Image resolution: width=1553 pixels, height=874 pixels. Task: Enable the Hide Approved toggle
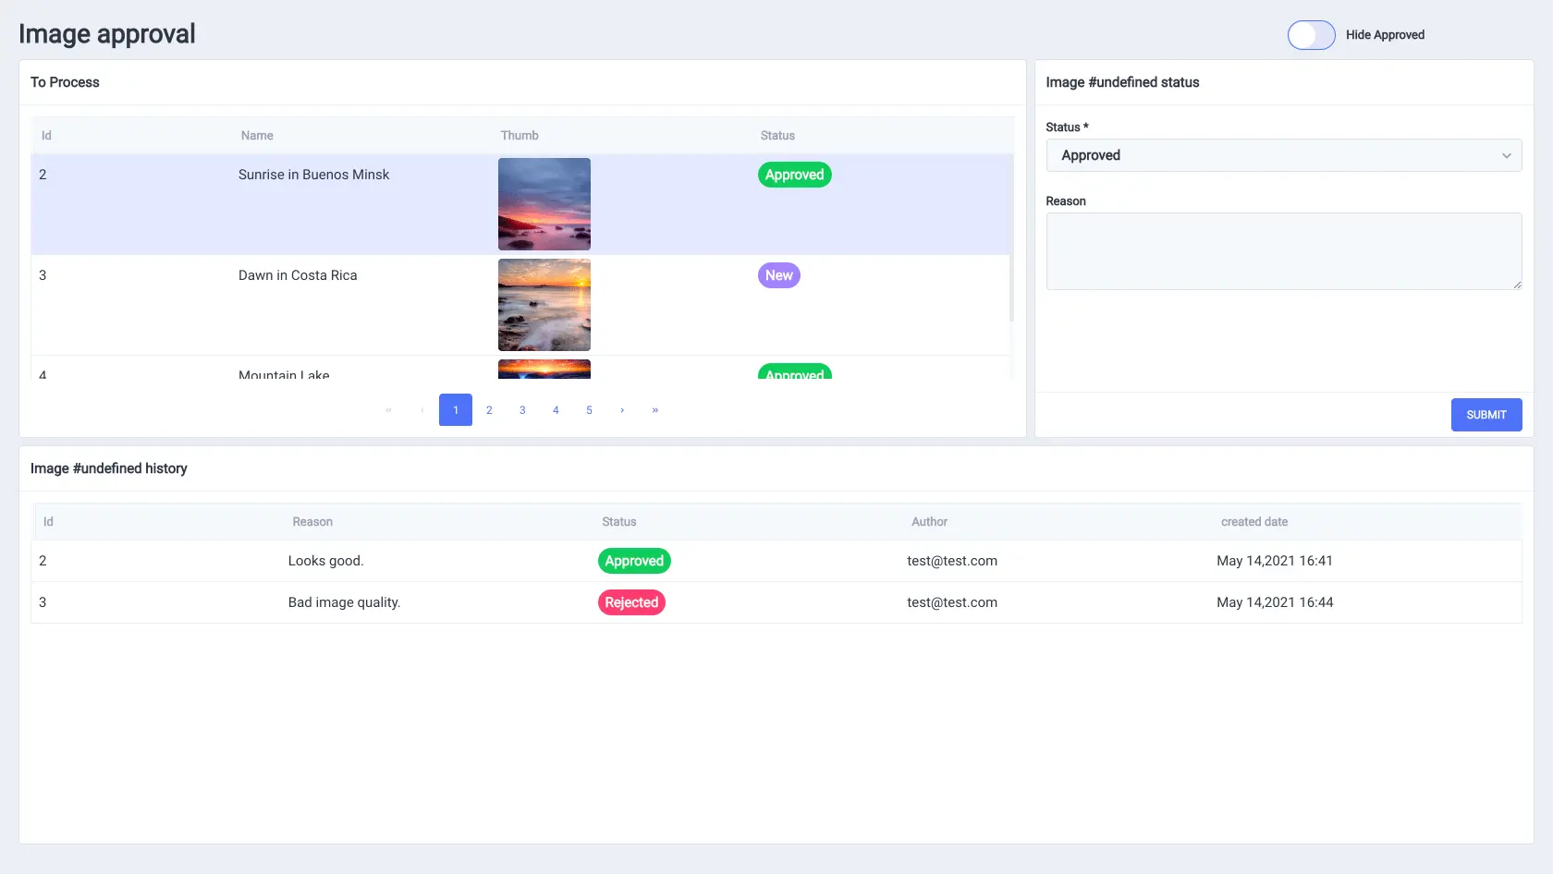pyautogui.click(x=1311, y=35)
